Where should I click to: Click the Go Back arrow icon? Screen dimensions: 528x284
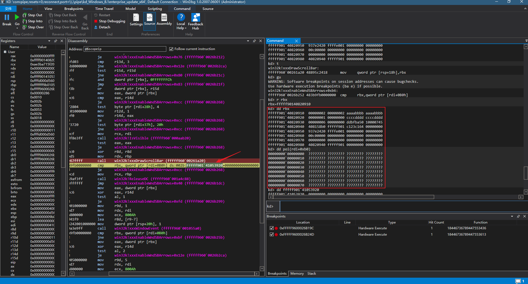pyautogui.click(x=85, y=17)
